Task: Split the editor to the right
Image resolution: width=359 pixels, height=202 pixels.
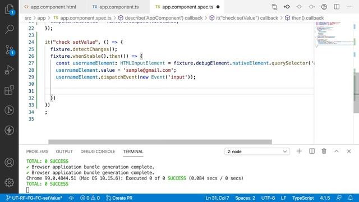Action: (x=337, y=7)
